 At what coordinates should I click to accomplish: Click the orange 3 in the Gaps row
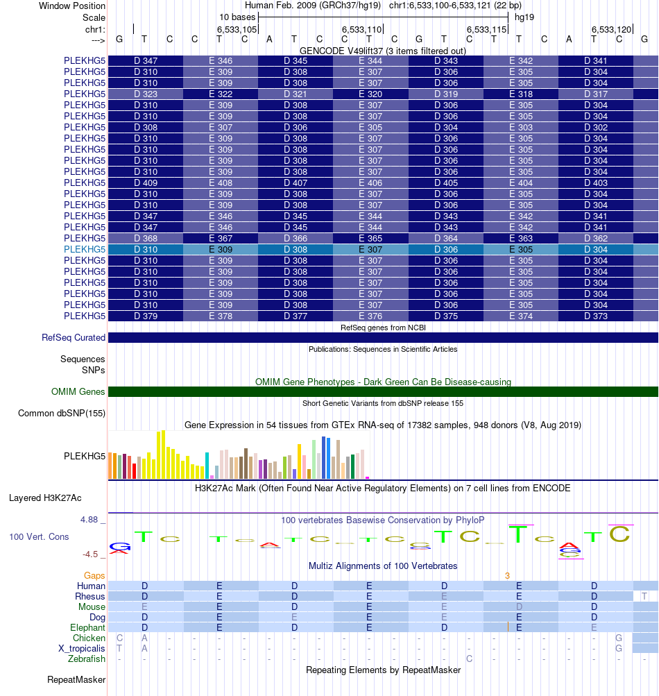[x=507, y=576]
